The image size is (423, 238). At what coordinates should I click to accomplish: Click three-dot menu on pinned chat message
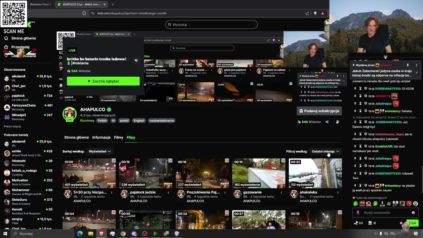click(x=416, y=65)
